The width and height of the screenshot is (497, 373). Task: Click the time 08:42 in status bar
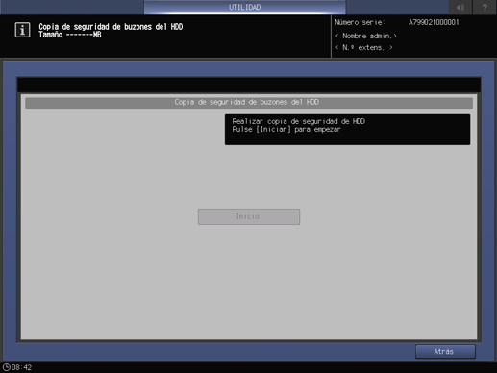click(x=21, y=367)
